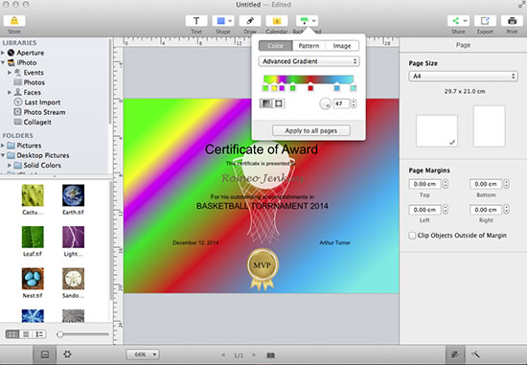Image resolution: width=527 pixels, height=365 pixels.
Task: Open Shape tool dropdown arrow
Action: click(230, 21)
